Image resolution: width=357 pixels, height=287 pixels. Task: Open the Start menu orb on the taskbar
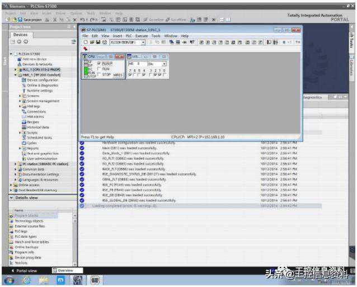tap(10, 280)
